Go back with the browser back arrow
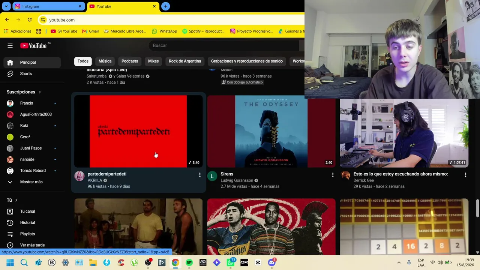Screen dimensions: 480x270 pyautogui.click(x=7, y=19)
